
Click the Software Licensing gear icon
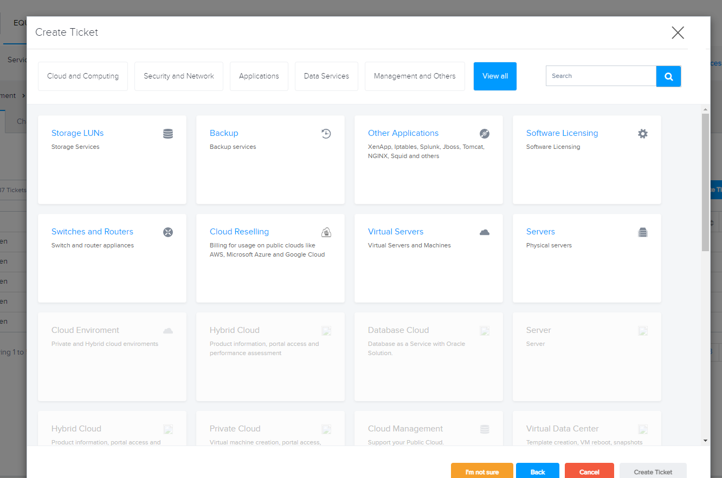coord(642,134)
